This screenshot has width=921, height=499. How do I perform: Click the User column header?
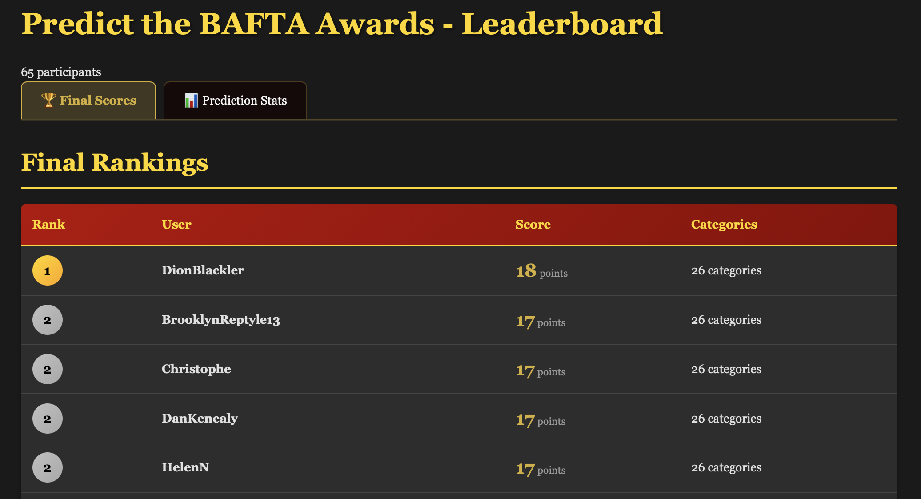(176, 224)
